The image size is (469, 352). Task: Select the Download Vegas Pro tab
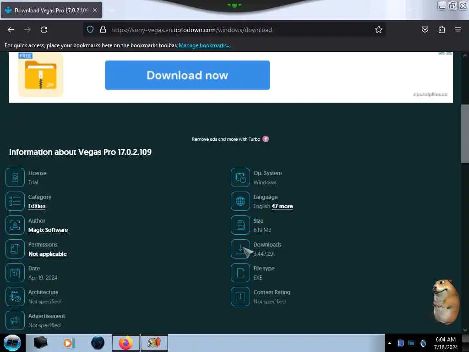coord(51,10)
